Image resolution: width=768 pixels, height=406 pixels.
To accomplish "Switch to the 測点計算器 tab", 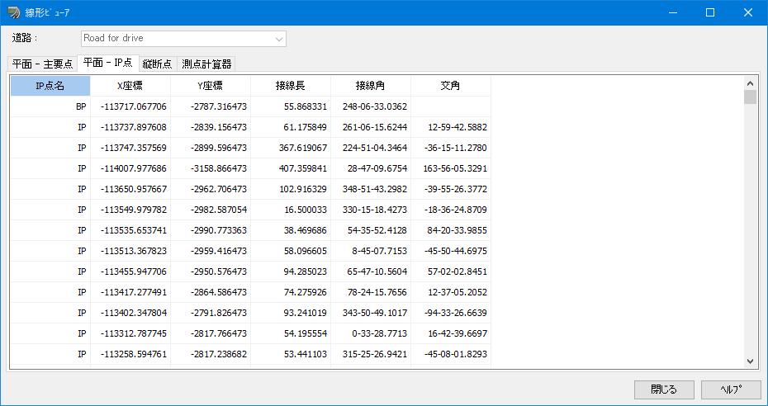I will coord(206,64).
